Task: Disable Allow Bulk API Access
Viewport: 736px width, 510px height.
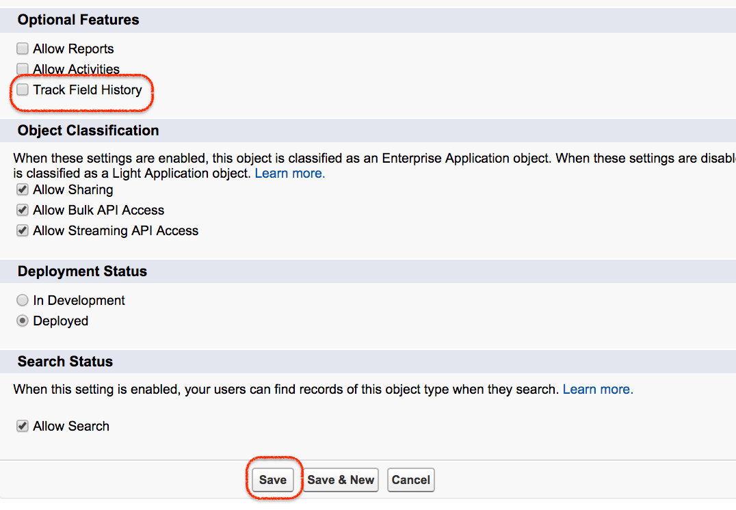Action: point(21,210)
